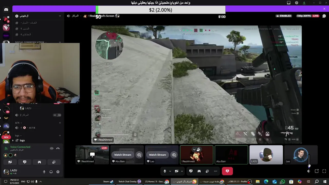Add Leo's stream to multi-view
The image size is (329, 185).
click(174, 155)
